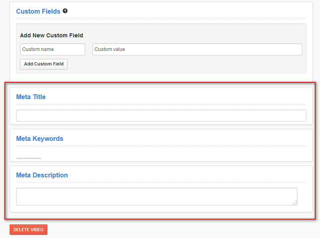This screenshot has width=320, height=238.
Task: Click the Add New Custom Field label
Action: (51, 35)
